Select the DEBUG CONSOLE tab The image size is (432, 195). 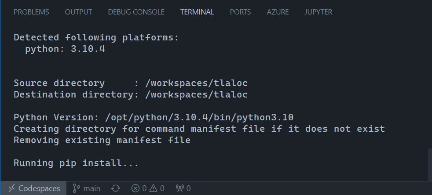(x=136, y=12)
